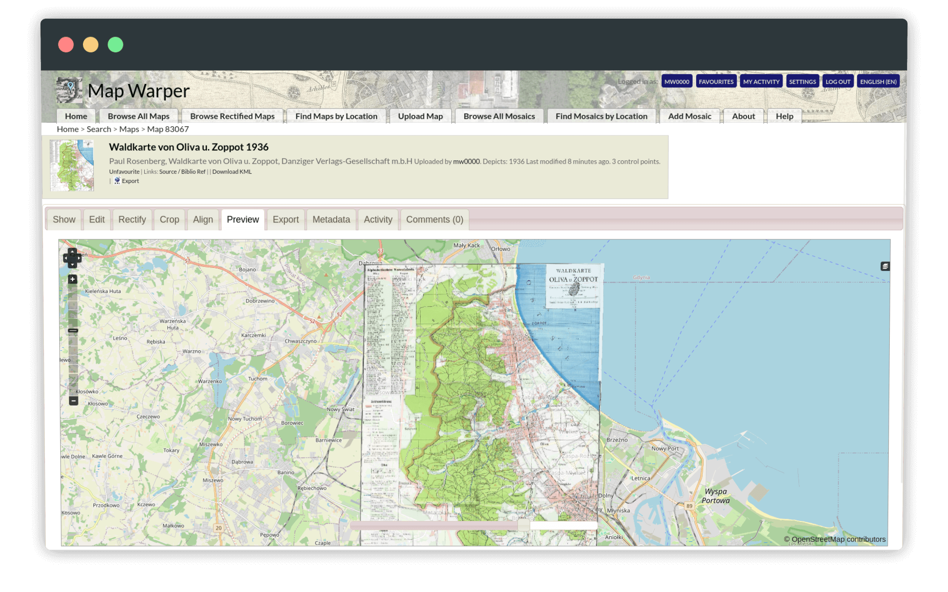
Task: Pan the map up with arrow control
Action: pos(73,252)
